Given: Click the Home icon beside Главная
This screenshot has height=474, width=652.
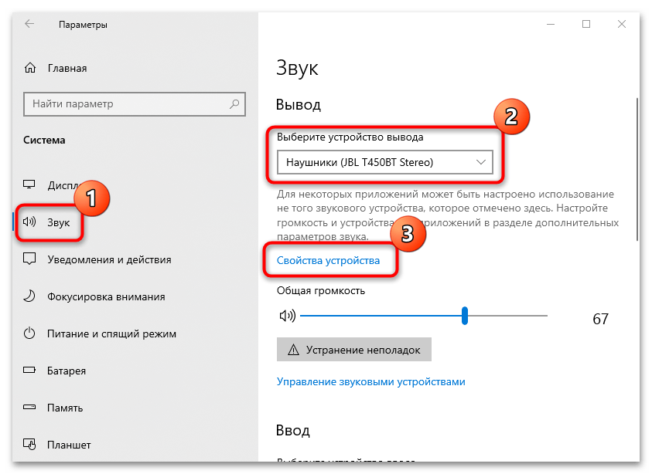Looking at the screenshot, I should tap(30, 68).
